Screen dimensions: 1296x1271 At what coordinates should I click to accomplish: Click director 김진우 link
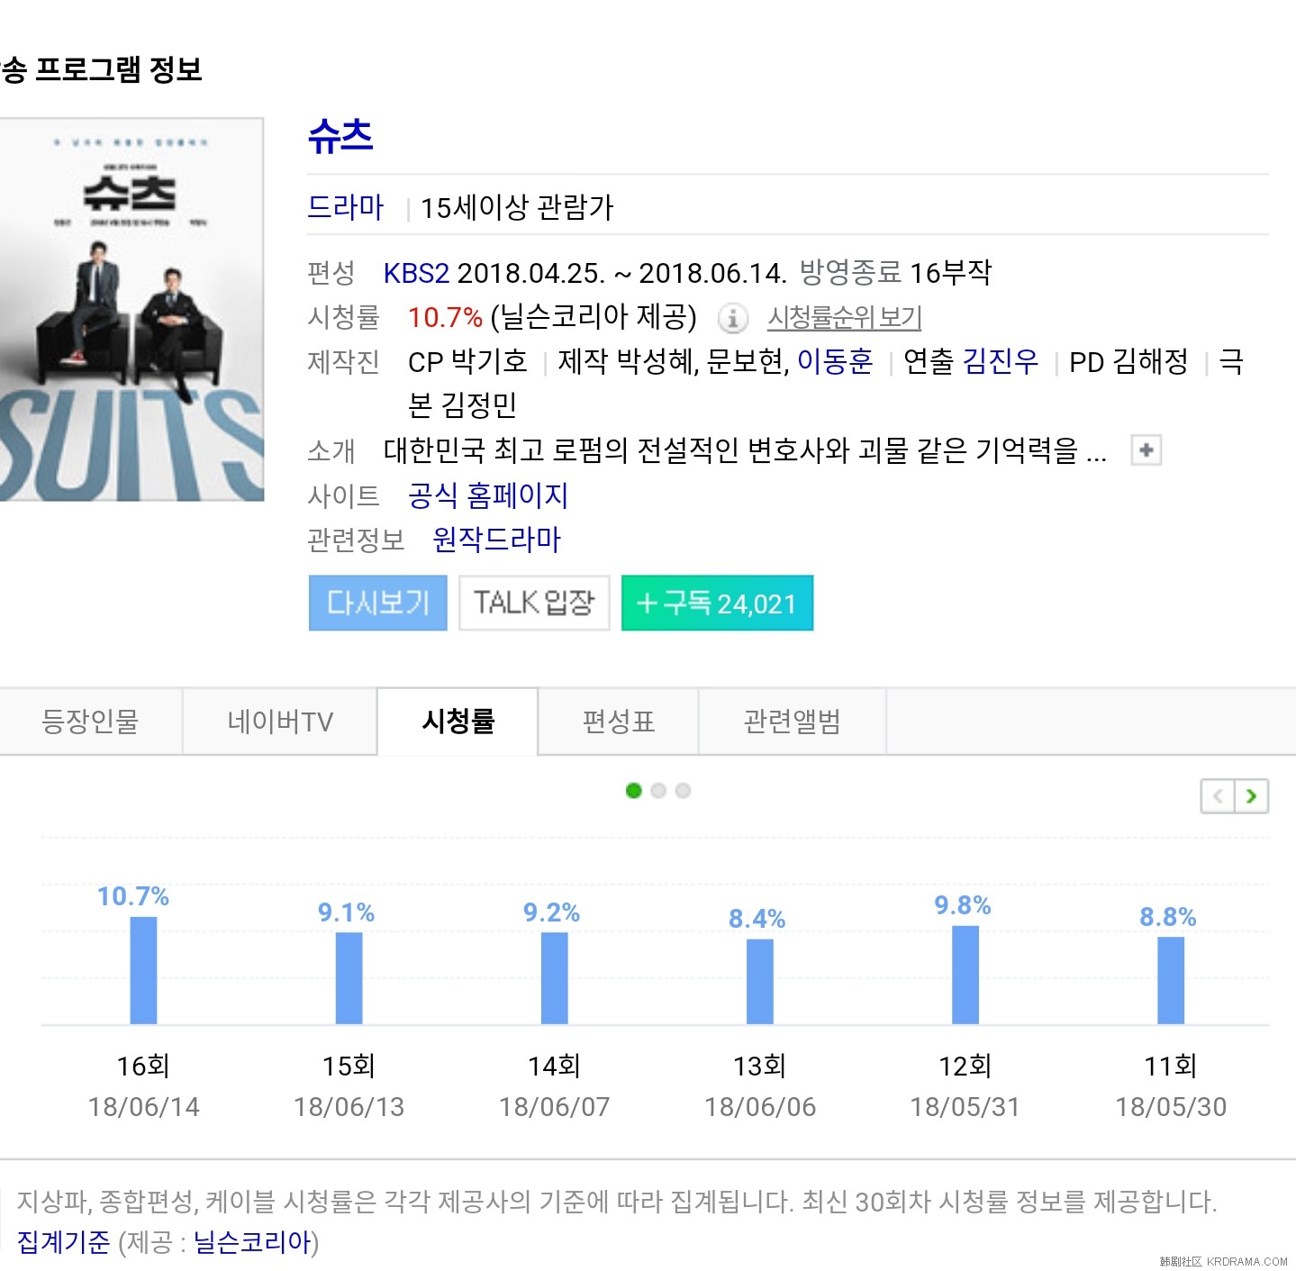pyautogui.click(x=1001, y=361)
